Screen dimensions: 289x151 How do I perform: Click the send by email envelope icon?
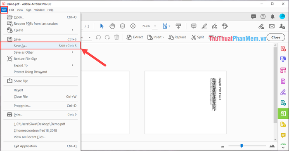click(x=272, y=26)
